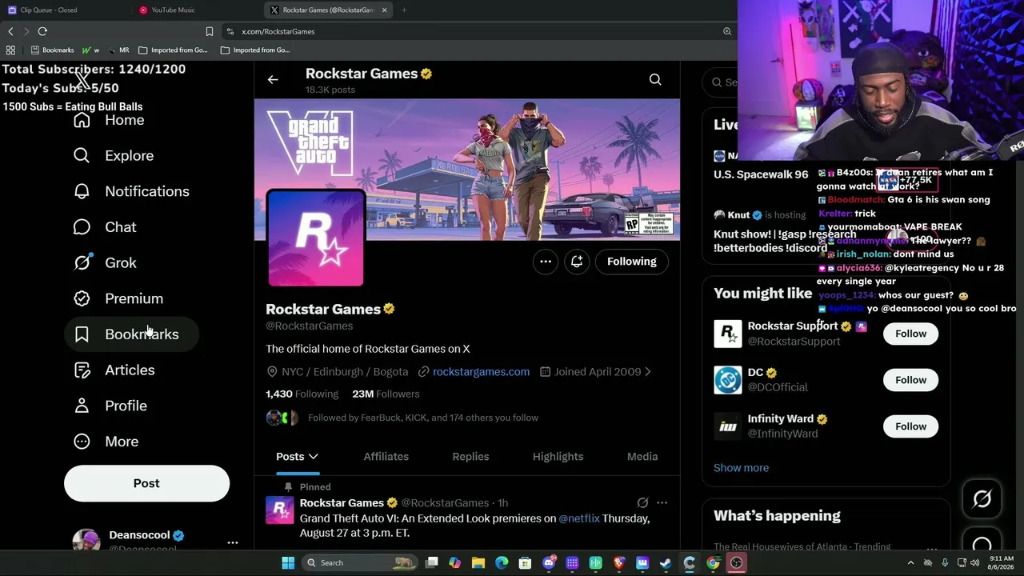Image resolution: width=1024 pixels, height=576 pixels.
Task: Toggle post notifications bell for Rockstar Games
Action: (x=577, y=262)
